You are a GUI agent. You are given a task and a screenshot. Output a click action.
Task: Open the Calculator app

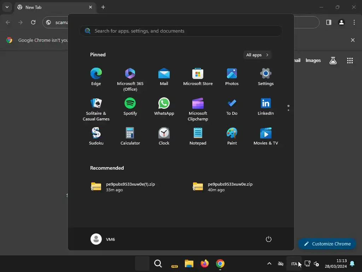pos(130,136)
